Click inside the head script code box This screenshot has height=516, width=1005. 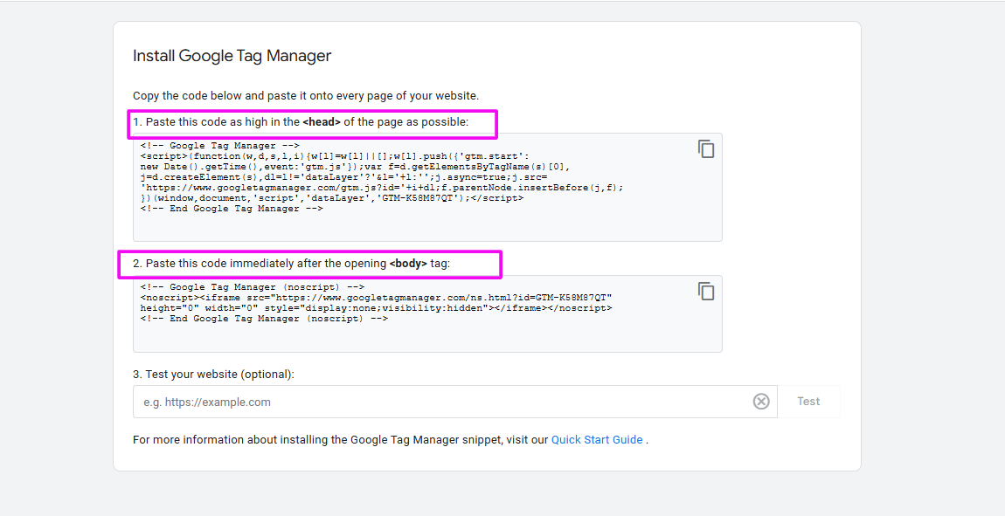(x=427, y=188)
